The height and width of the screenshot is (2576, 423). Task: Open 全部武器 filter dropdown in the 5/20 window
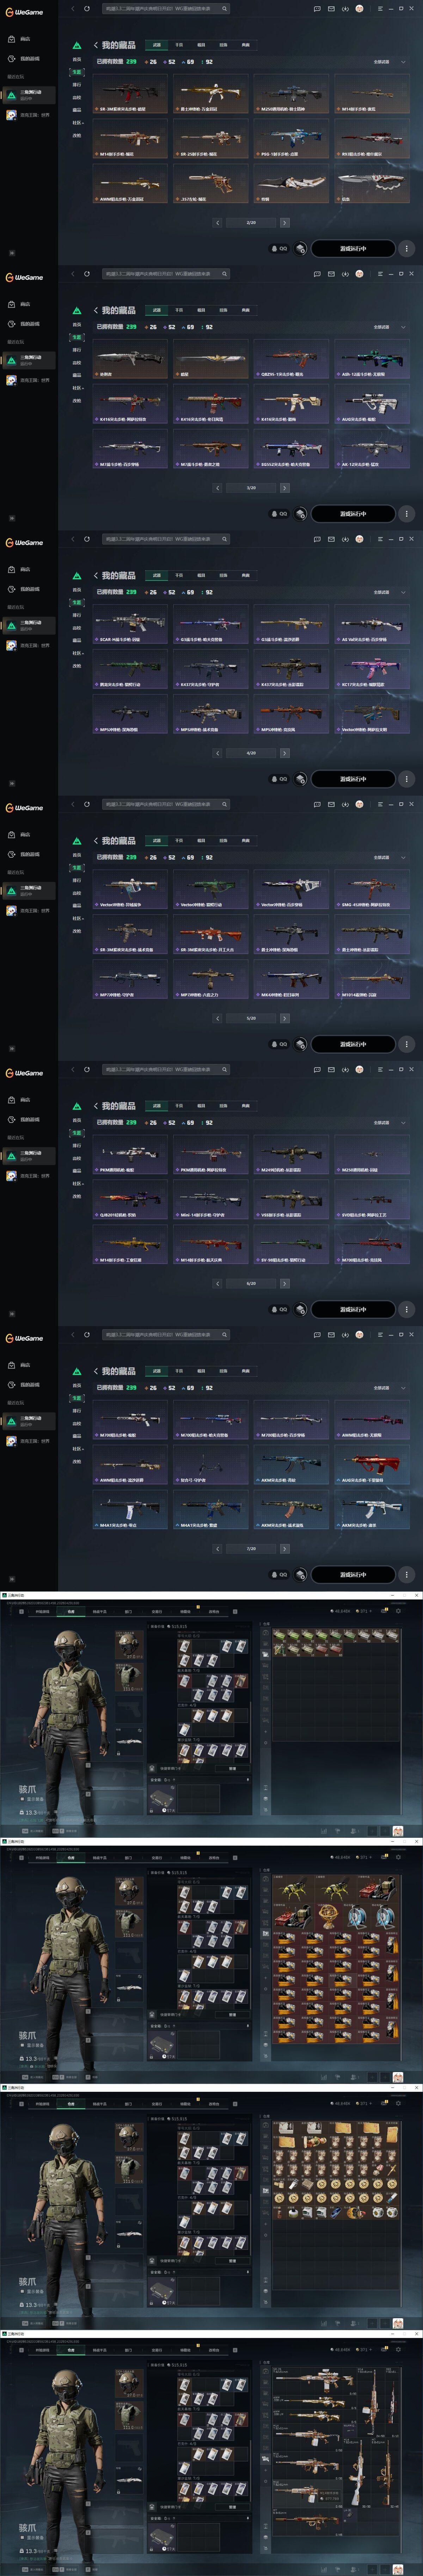pos(389,857)
